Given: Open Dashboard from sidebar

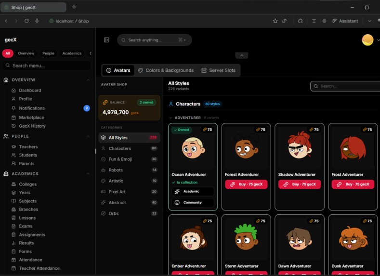Looking at the screenshot, I should pyautogui.click(x=30, y=91).
